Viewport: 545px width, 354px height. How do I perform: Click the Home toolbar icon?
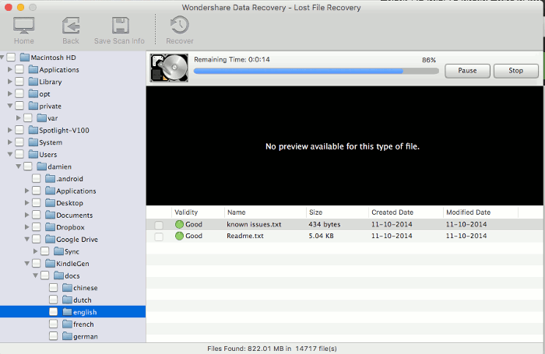[x=23, y=26]
